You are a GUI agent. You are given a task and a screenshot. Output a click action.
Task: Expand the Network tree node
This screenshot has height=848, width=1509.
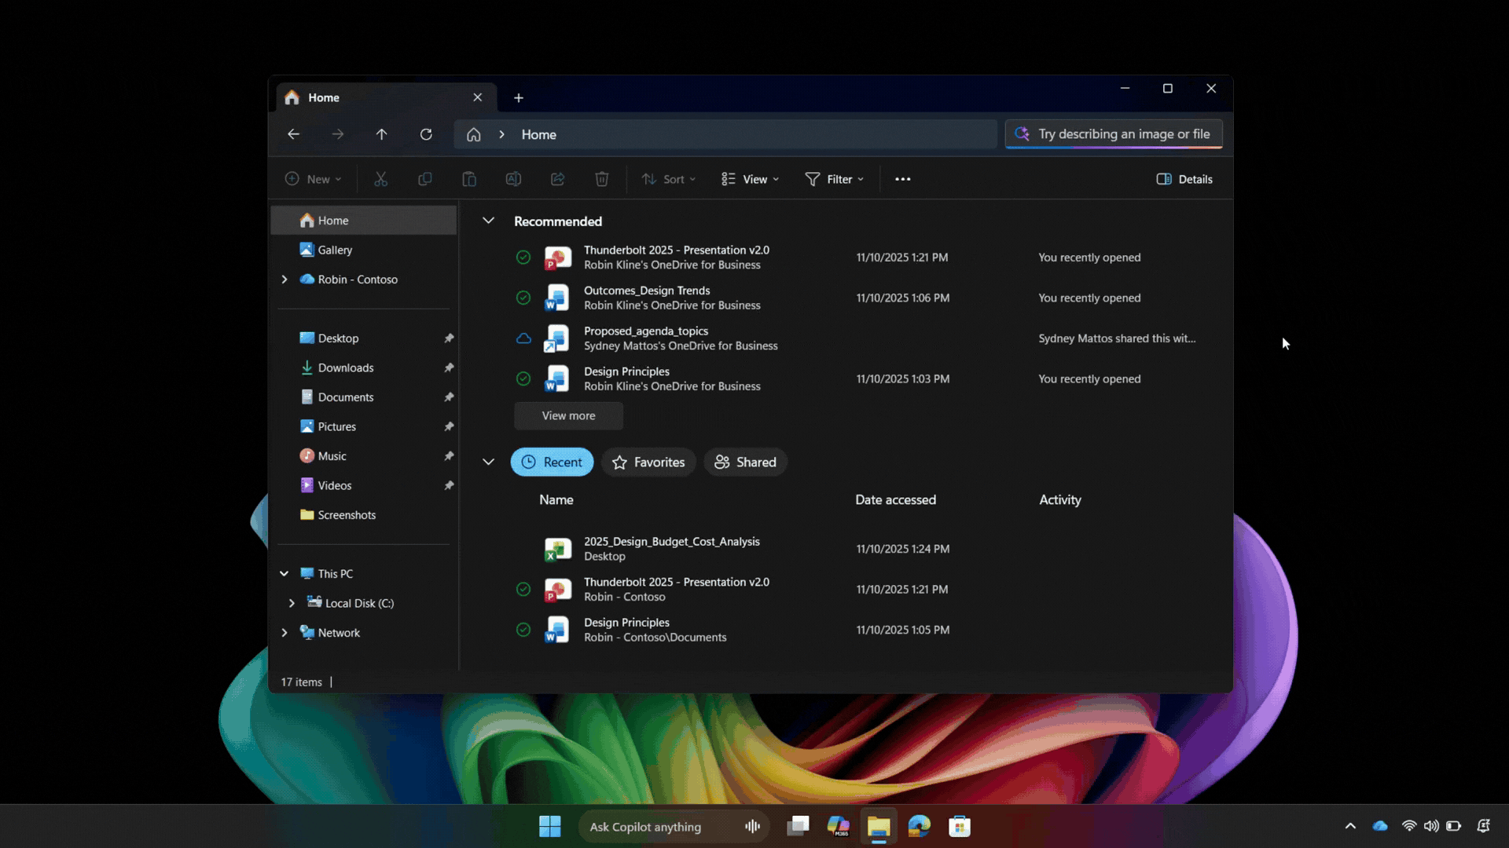285,633
